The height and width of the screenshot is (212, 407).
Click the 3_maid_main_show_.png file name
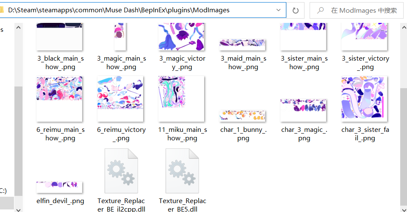click(243, 63)
